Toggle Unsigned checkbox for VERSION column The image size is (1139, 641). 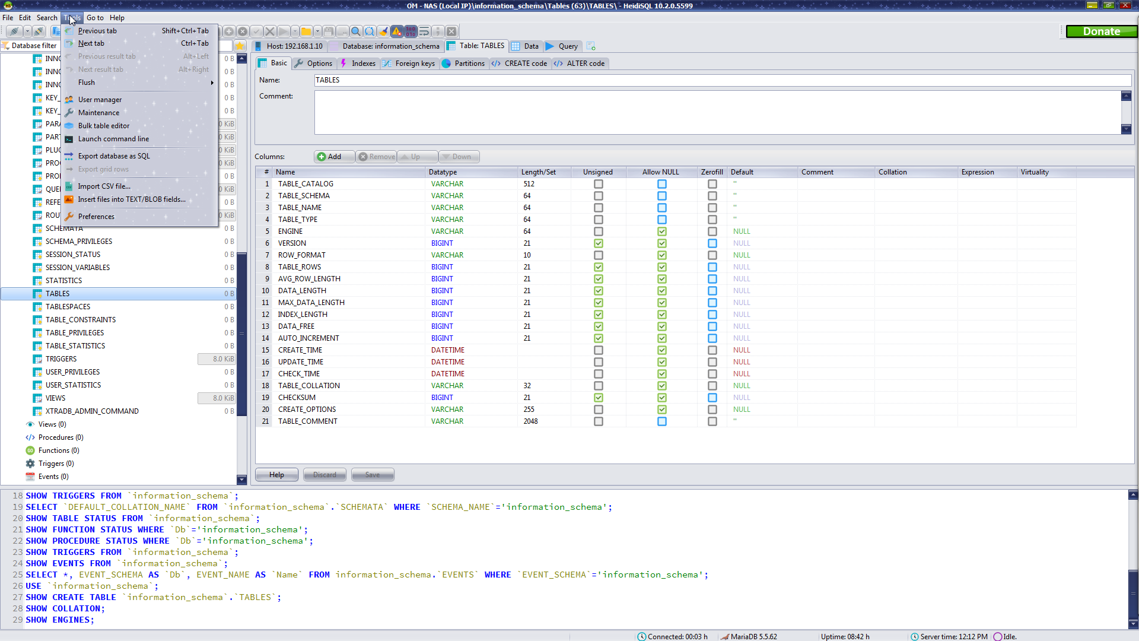[598, 243]
